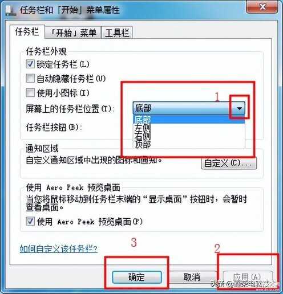Click the 取消 button

192,277
